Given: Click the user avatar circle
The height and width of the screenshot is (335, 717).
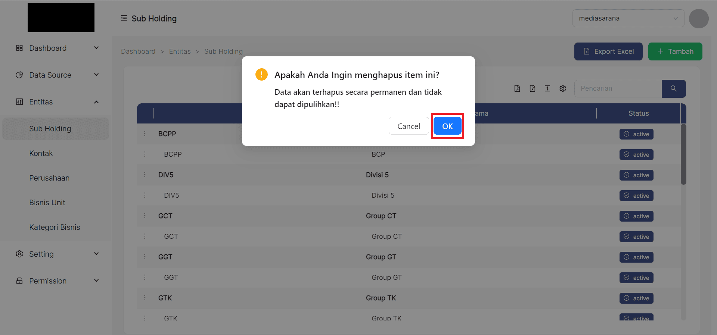Looking at the screenshot, I should point(699,19).
